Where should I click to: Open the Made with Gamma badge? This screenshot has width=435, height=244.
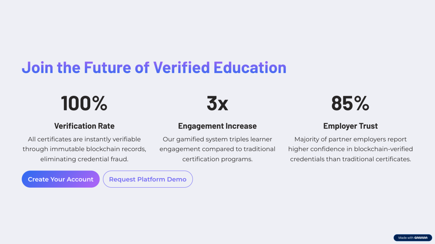(413, 237)
